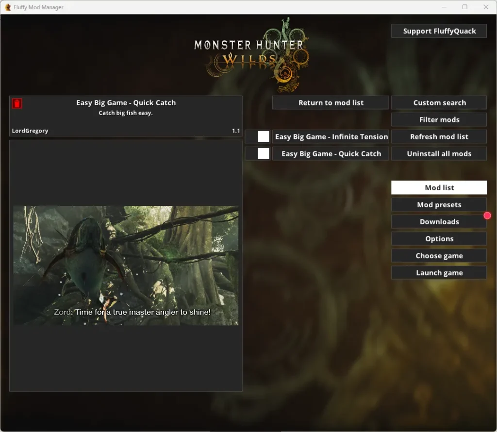Click the mod preview screenshot of the fish

coord(126,266)
